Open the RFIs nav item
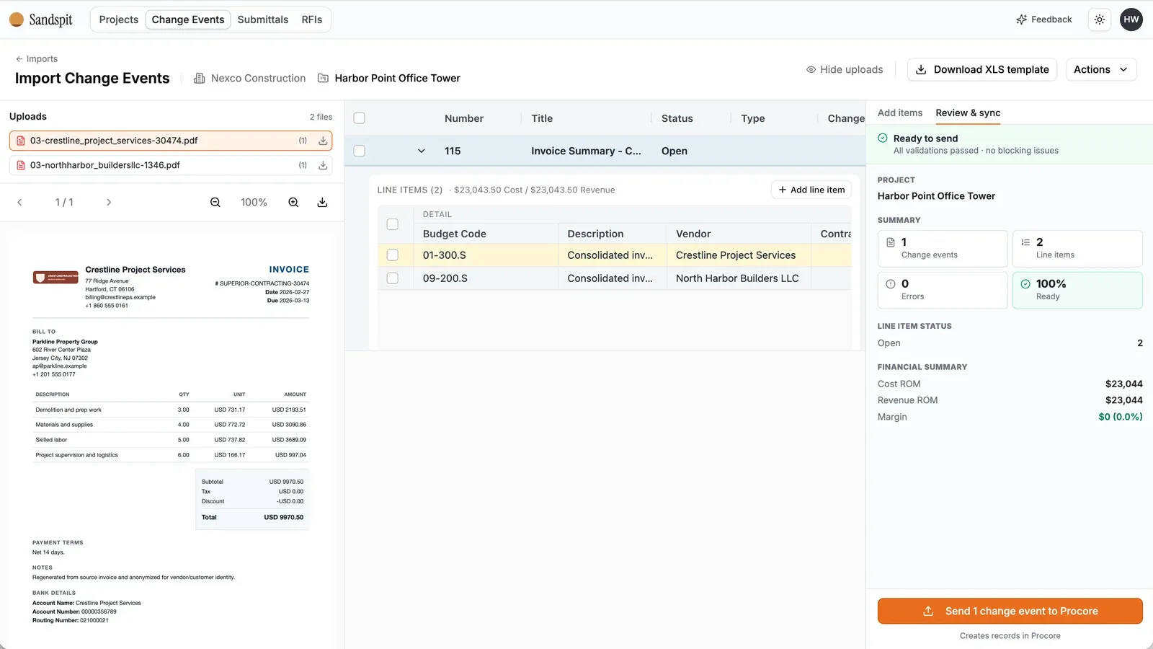Viewport: 1153px width, 649px height. pyautogui.click(x=312, y=19)
